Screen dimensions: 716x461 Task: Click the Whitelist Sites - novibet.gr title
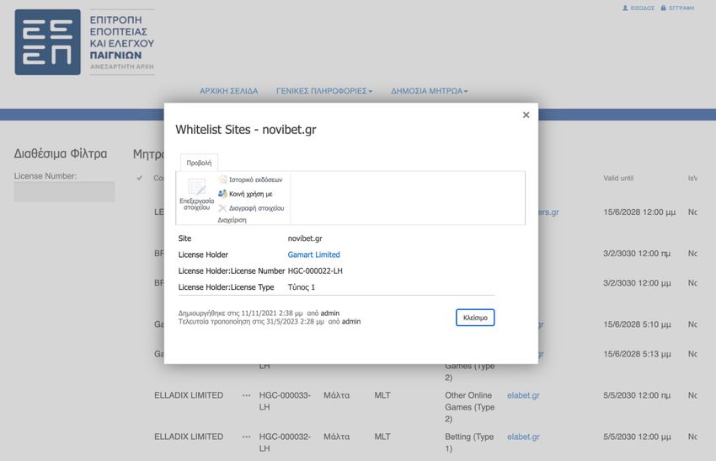point(246,130)
